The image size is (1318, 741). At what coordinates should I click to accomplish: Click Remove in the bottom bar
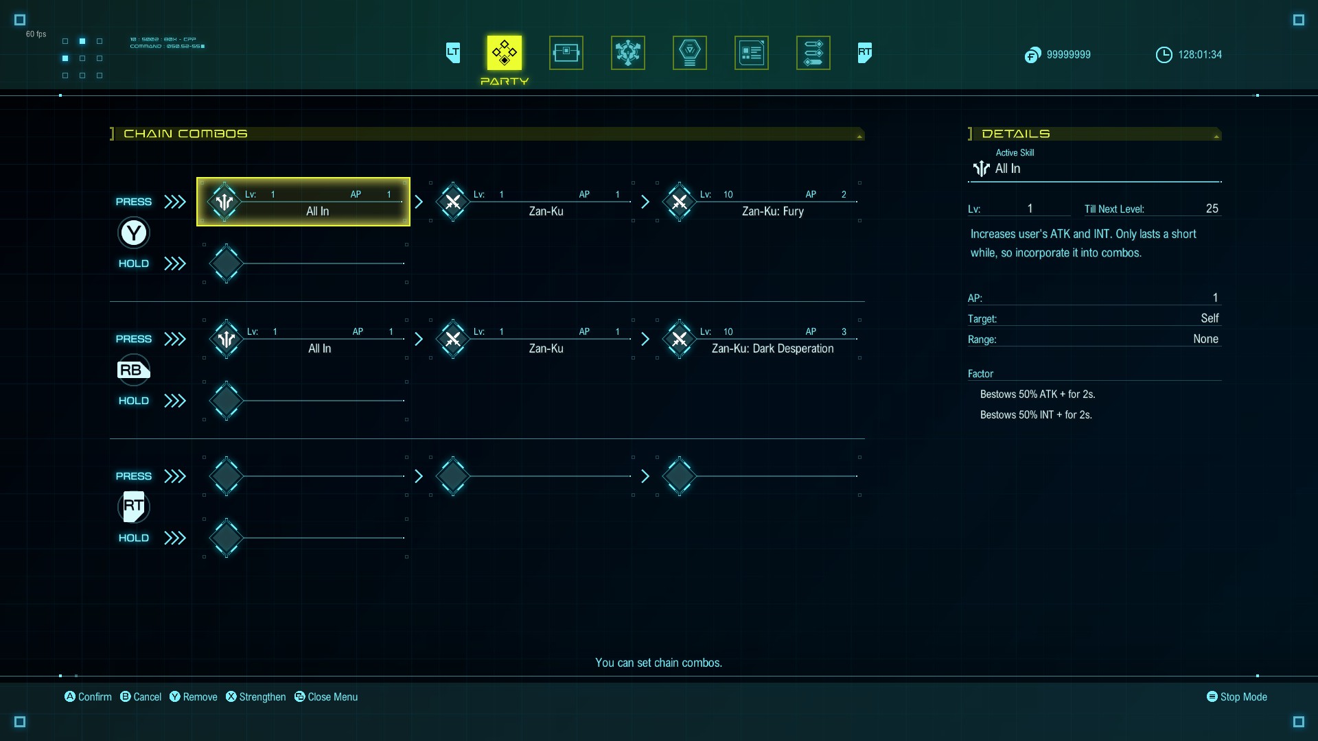tap(193, 696)
